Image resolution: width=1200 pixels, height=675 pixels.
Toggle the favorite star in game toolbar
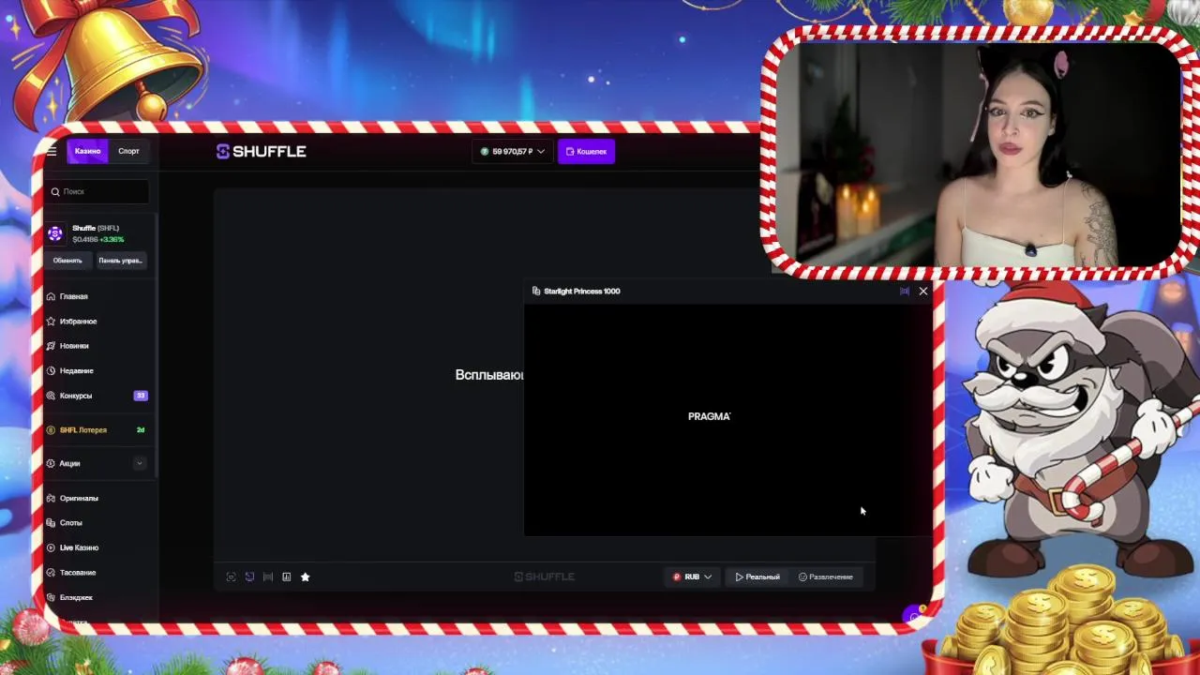[x=306, y=577]
